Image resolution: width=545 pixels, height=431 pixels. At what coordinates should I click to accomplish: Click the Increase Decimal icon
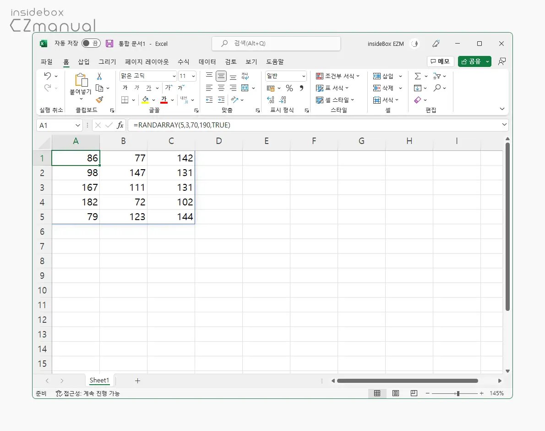pos(271,100)
